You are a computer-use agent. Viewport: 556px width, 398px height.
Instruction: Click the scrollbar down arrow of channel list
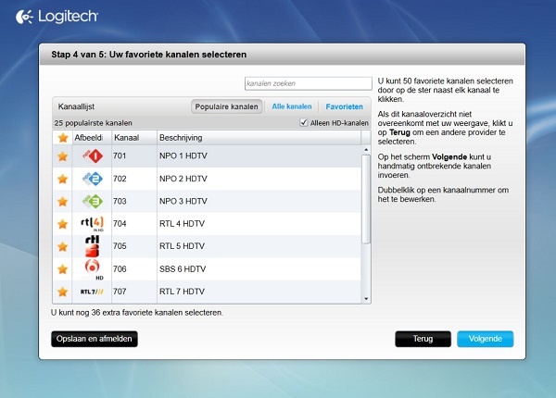click(x=366, y=299)
